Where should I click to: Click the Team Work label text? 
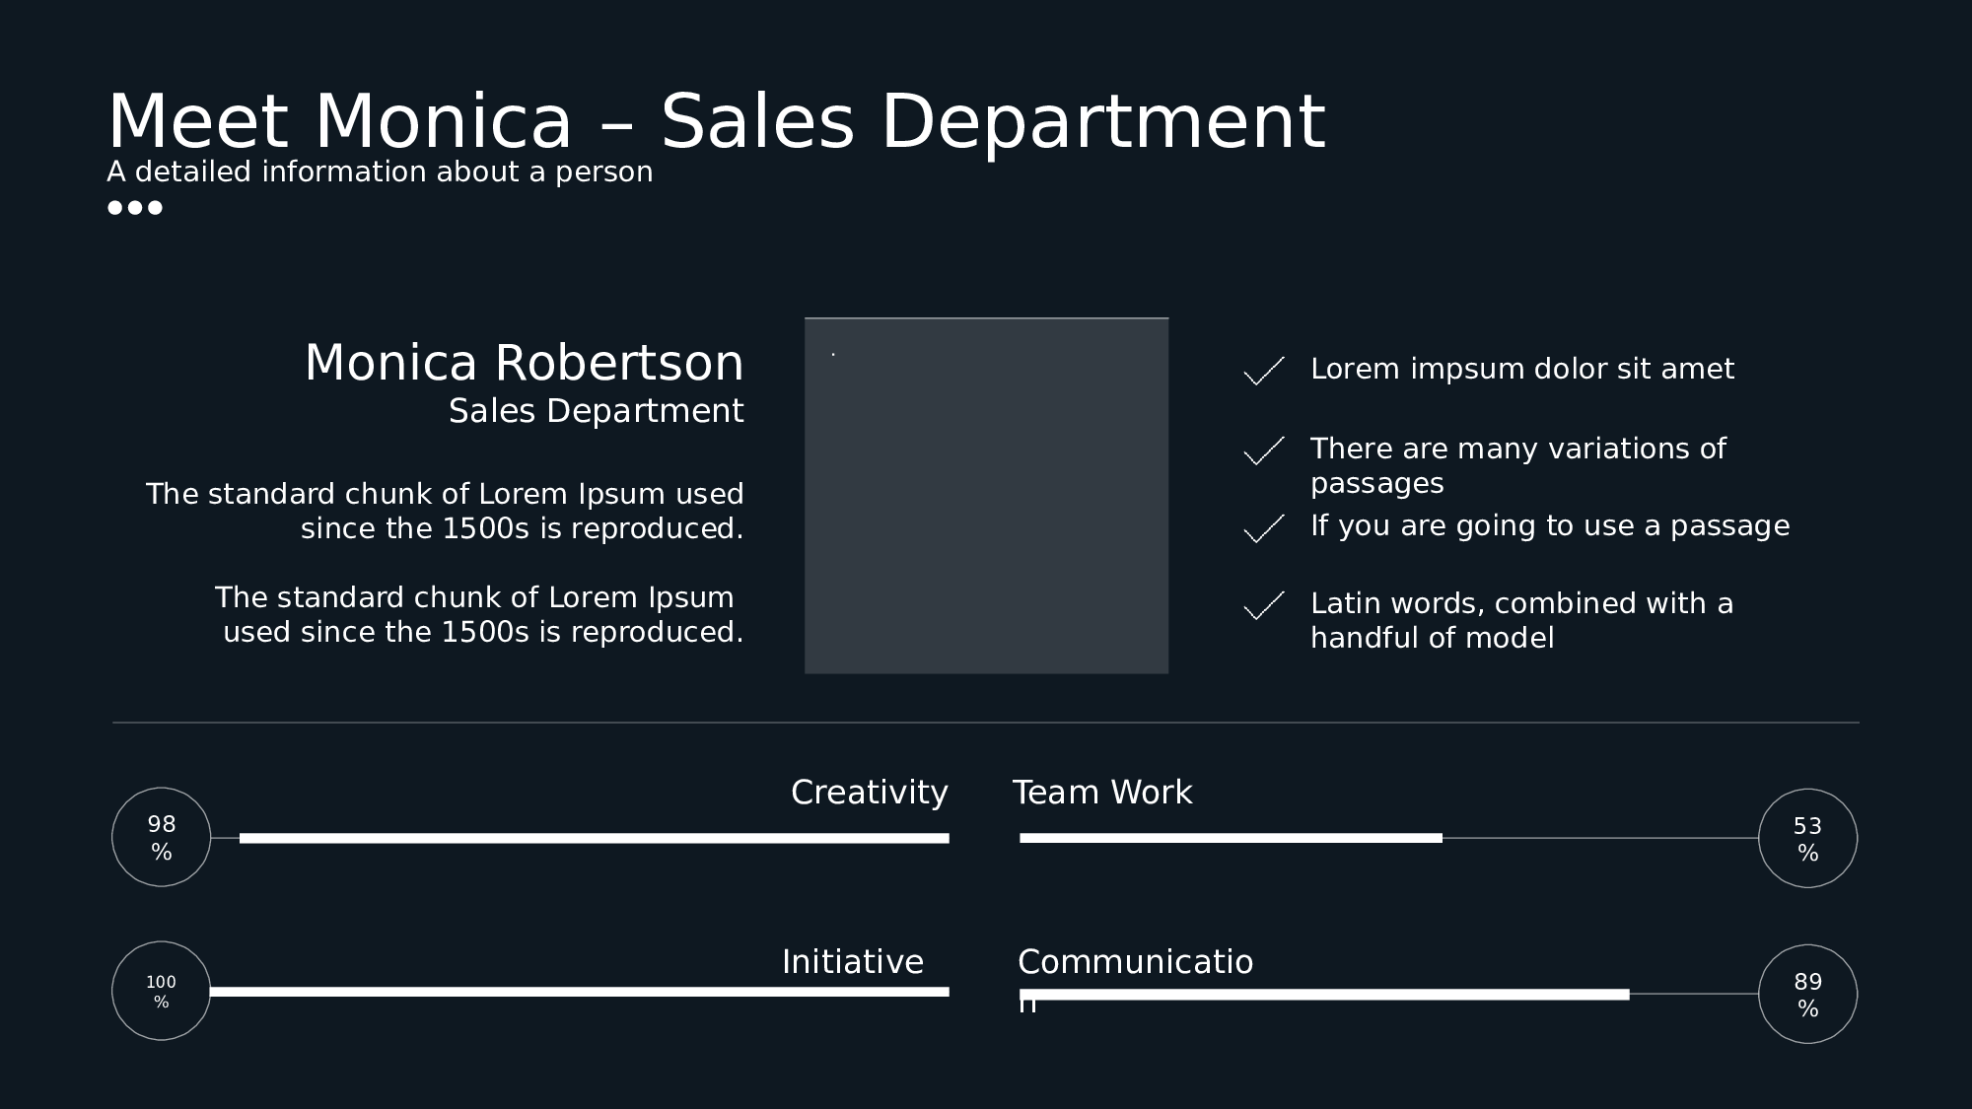point(1102,793)
